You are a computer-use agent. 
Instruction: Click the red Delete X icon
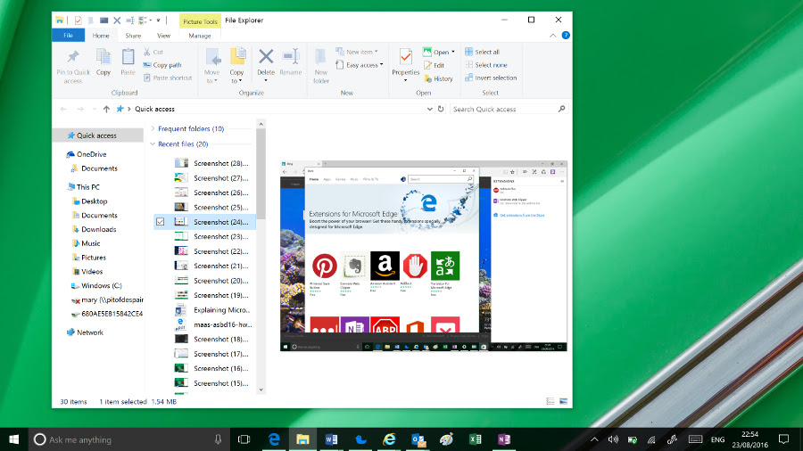266,56
